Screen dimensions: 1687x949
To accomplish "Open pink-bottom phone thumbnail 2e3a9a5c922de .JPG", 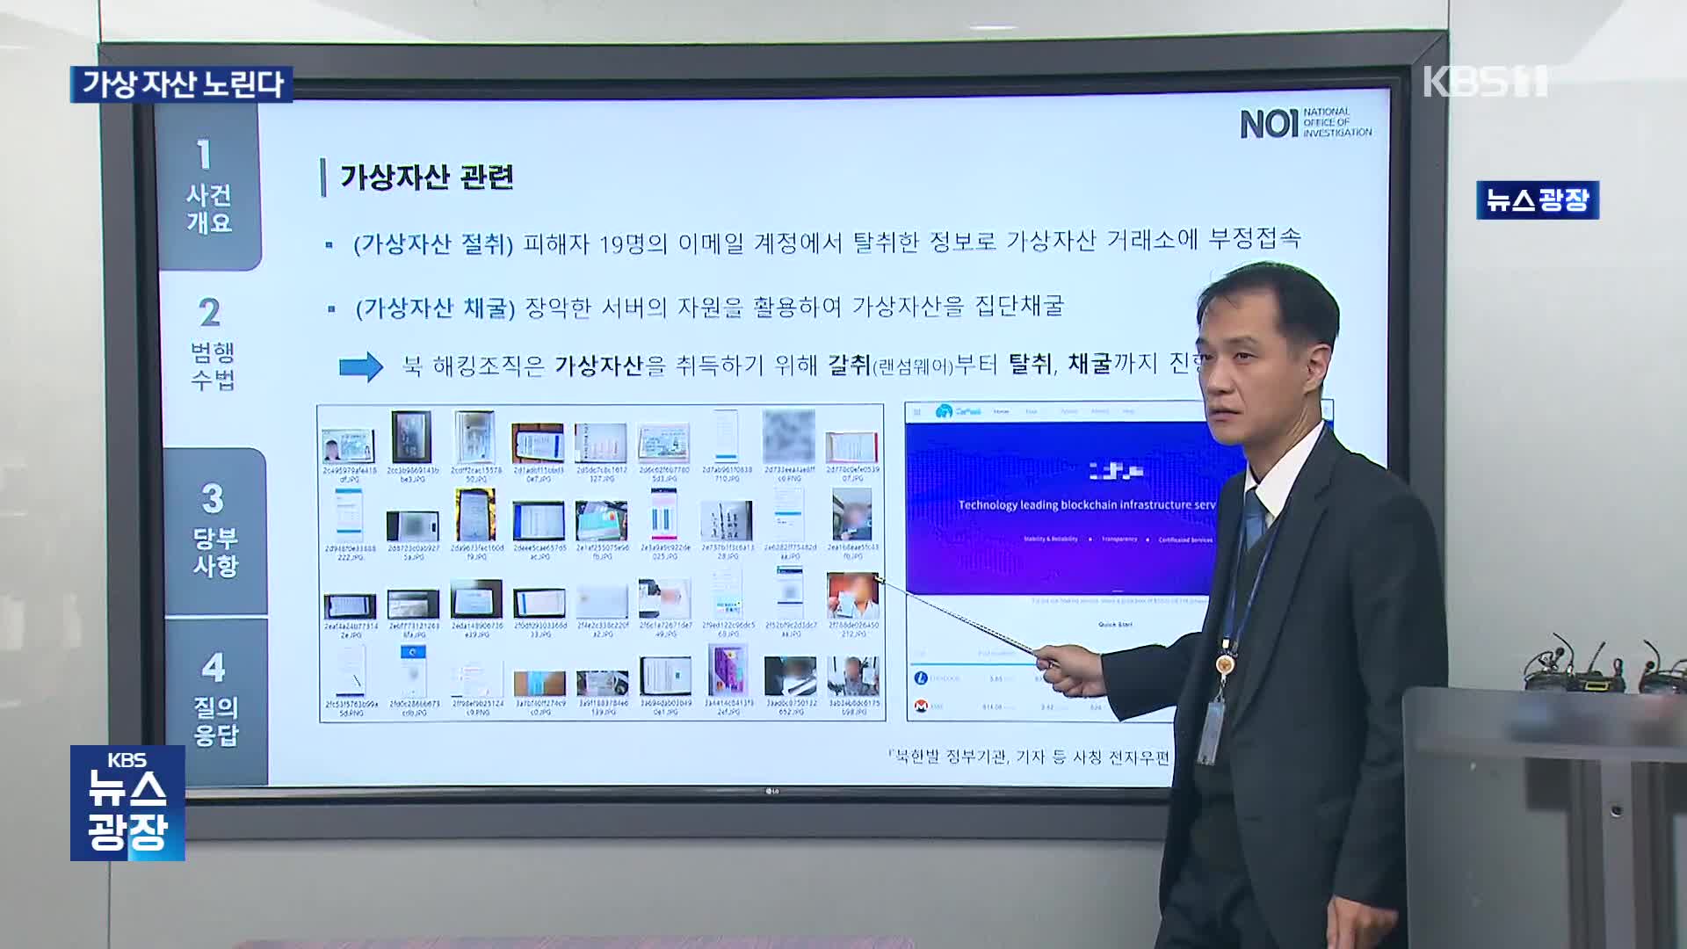I will (663, 515).
